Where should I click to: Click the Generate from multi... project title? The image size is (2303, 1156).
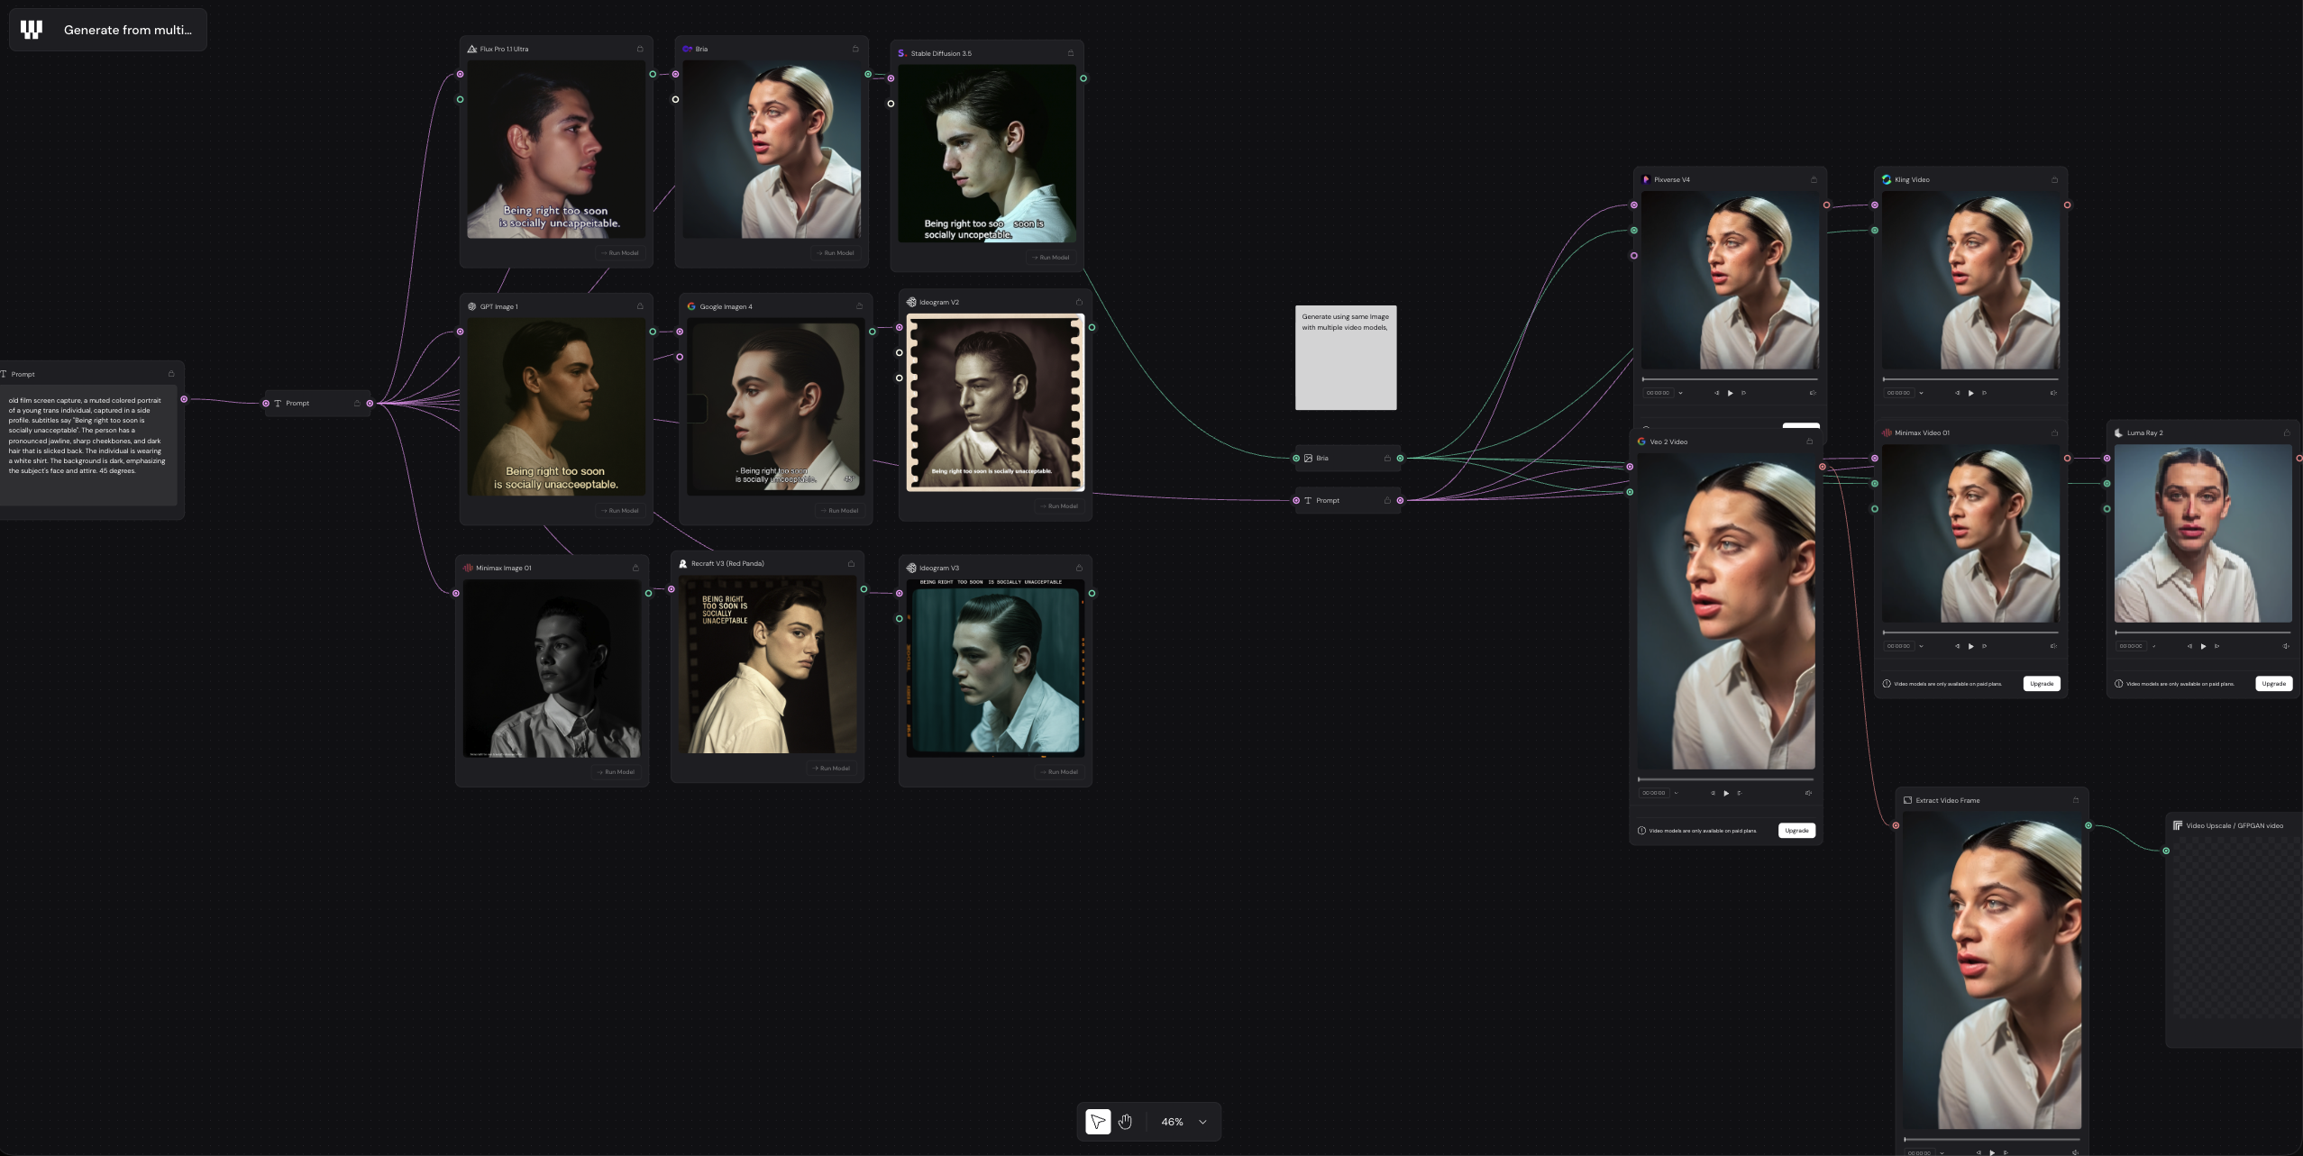128,30
